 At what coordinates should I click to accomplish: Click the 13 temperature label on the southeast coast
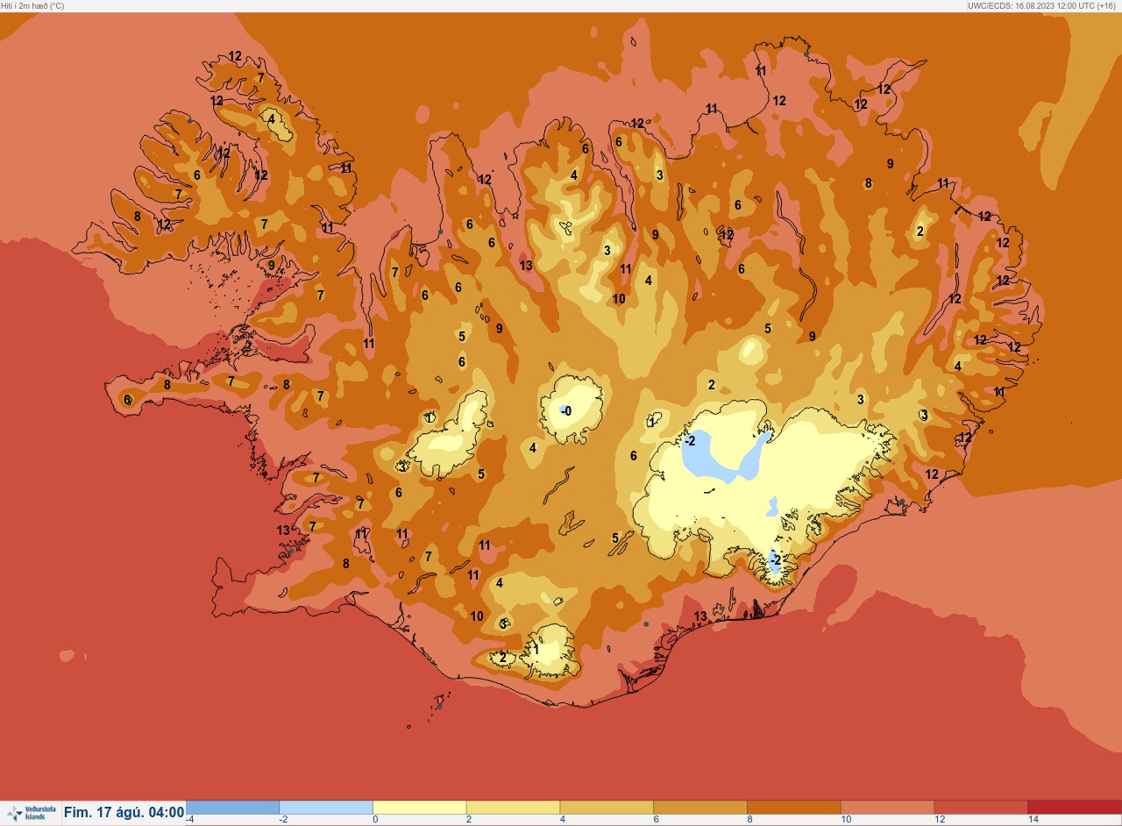coord(700,616)
